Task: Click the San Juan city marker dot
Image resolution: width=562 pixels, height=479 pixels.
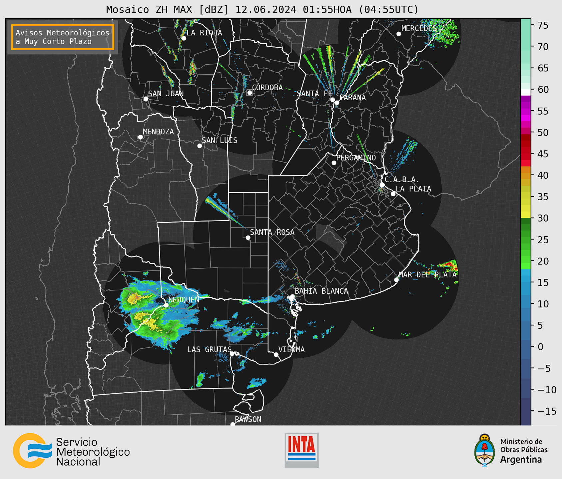Action: pyautogui.click(x=146, y=99)
